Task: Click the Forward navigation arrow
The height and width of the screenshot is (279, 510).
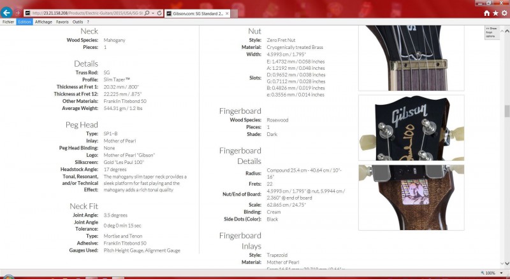Action: pos(18,13)
